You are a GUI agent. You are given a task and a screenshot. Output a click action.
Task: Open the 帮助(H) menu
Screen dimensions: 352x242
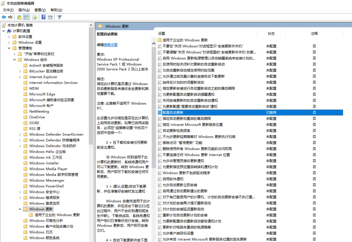coord(56,10)
